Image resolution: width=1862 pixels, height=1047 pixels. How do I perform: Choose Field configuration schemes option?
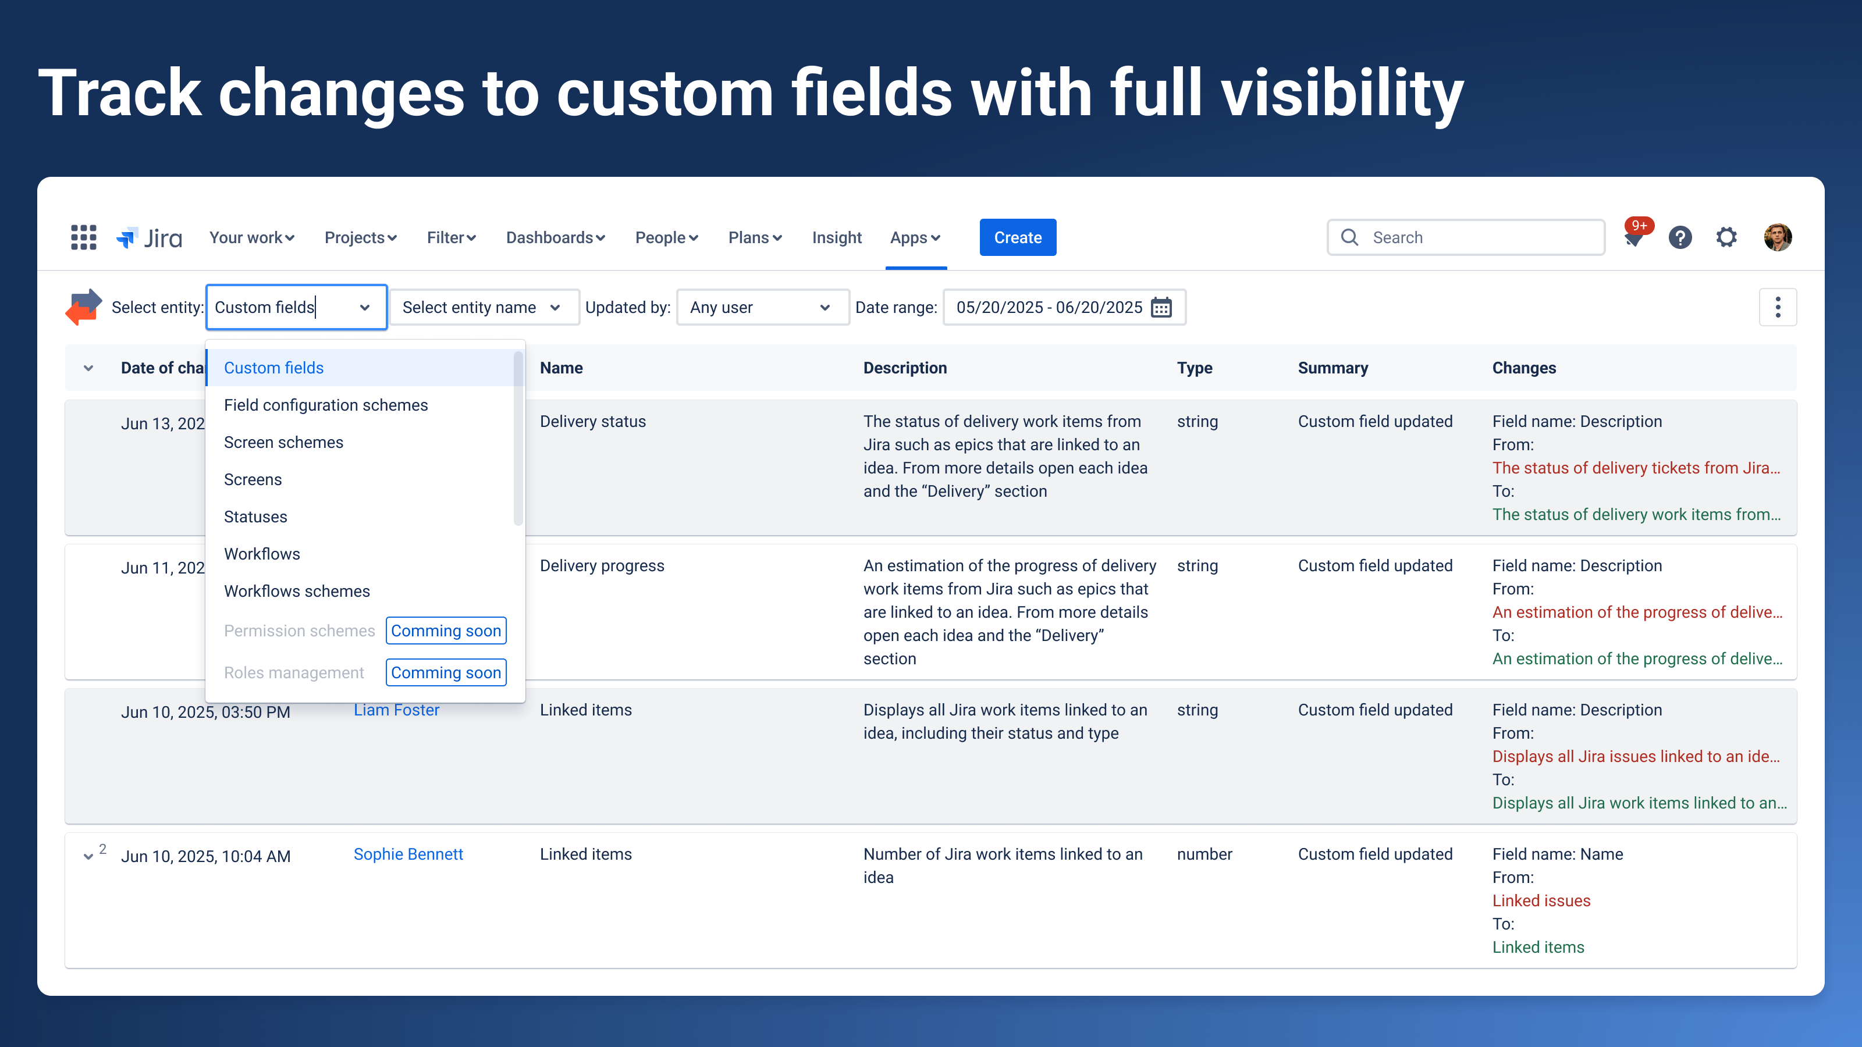point(325,405)
